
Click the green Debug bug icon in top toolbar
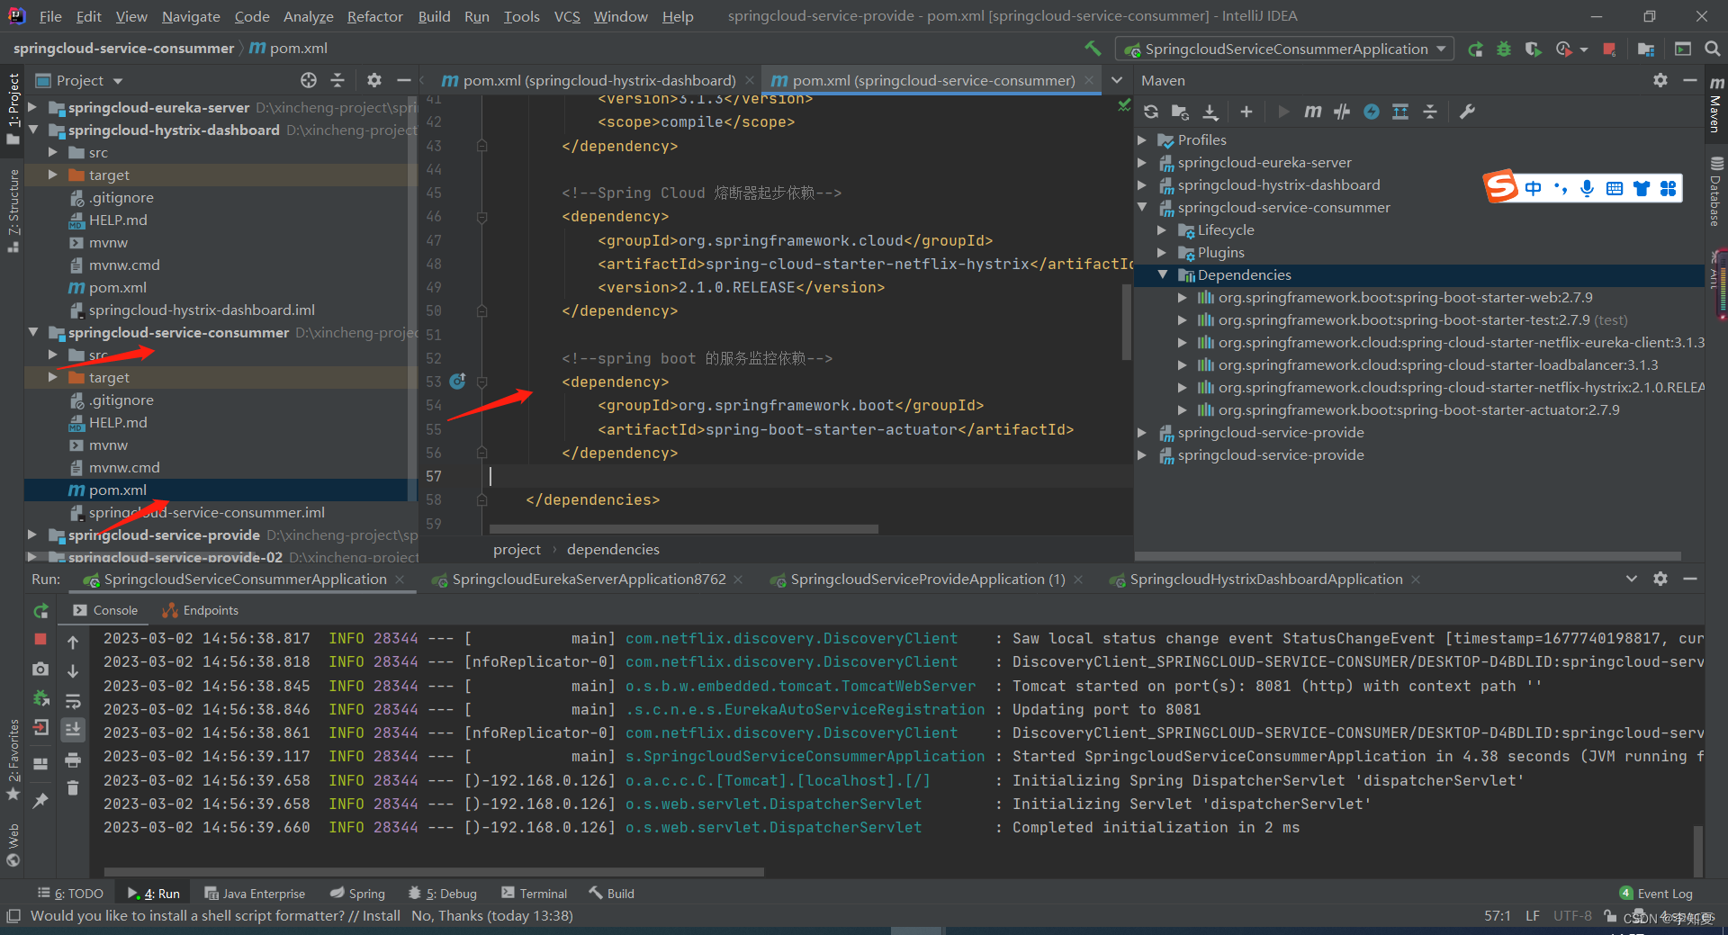pyautogui.click(x=1504, y=49)
